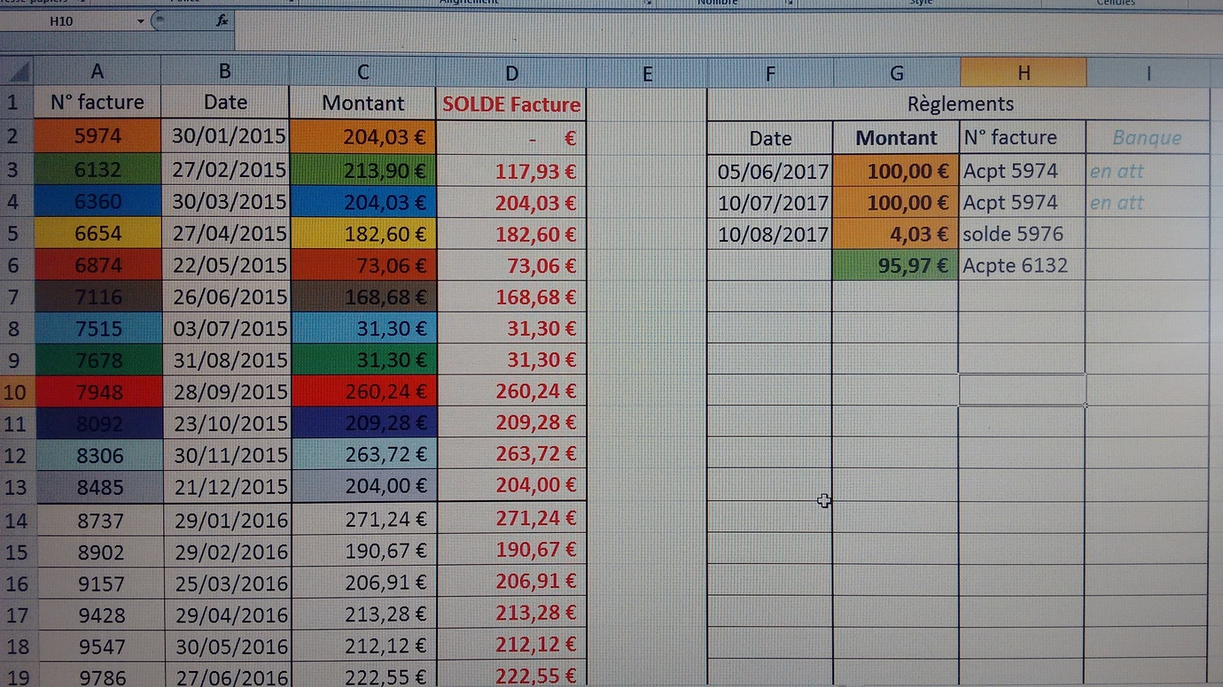This screenshot has height=687, width=1223.
Task: Click date cell 30/01/2015
Action: (x=226, y=136)
